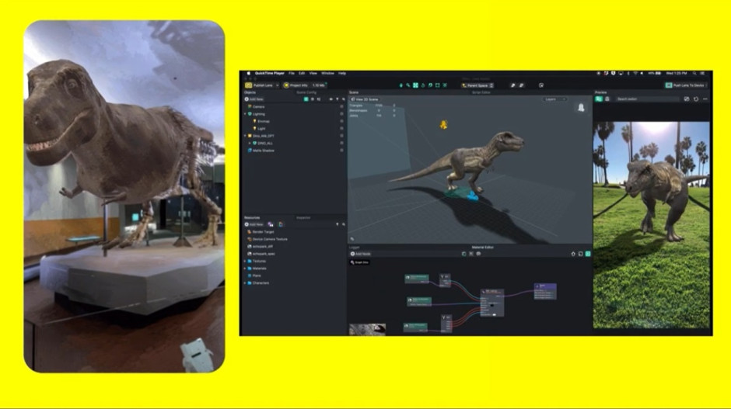Viewport: 731px width, 409px height.
Task: Toggle visibility checkbox for DINO_ALL object
Action: 341,144
